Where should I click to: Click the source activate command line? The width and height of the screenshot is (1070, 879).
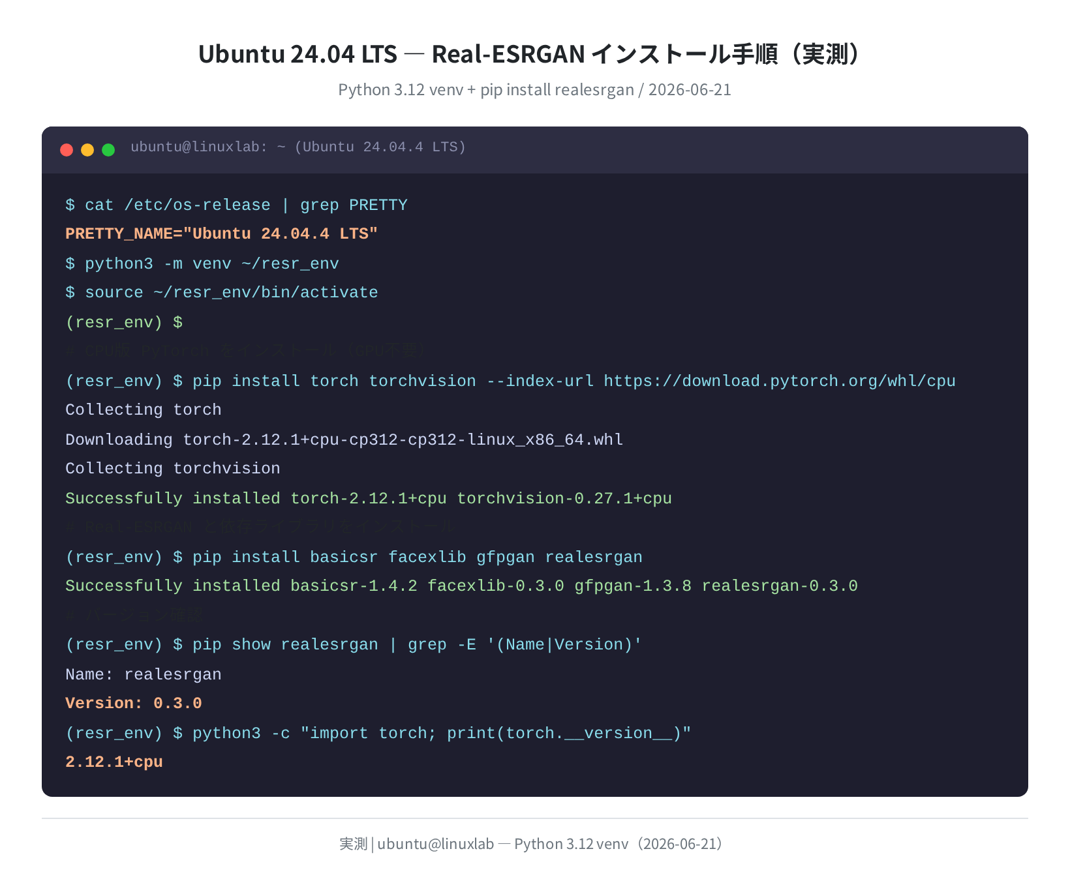[222, 293]
